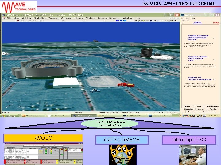This screenshot has width=221, height=165.
Task: Check left box for Incident Command Post
Action: (186, 79)
